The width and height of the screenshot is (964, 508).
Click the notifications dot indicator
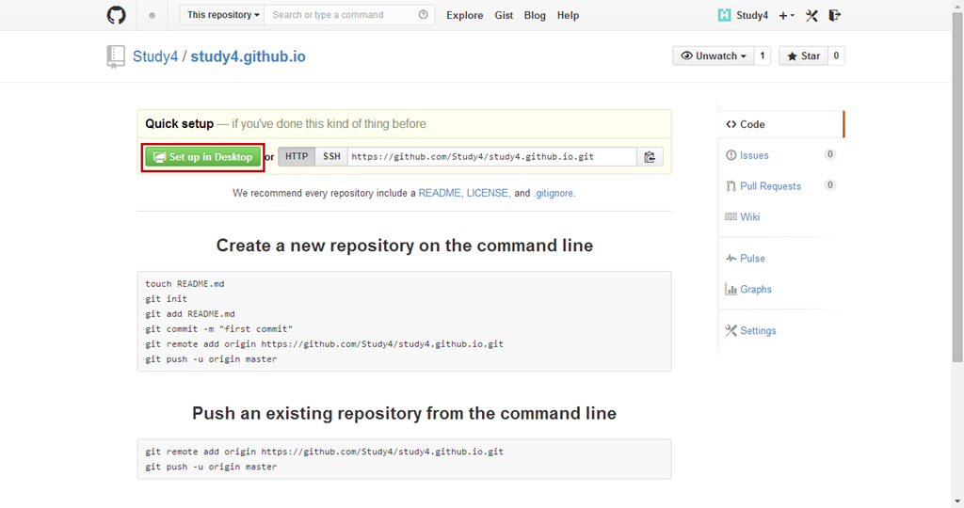tap(152, 15)
